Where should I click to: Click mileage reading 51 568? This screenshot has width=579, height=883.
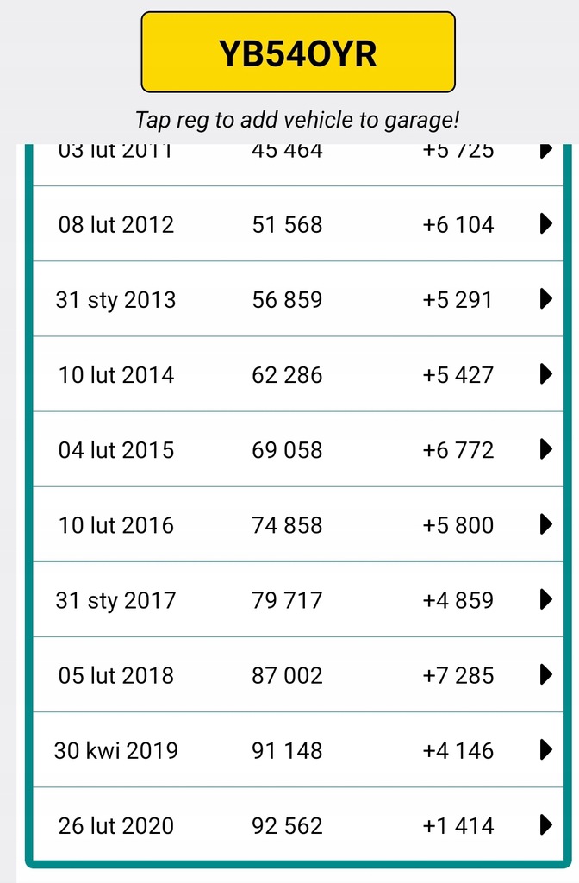tap(287, 224)
